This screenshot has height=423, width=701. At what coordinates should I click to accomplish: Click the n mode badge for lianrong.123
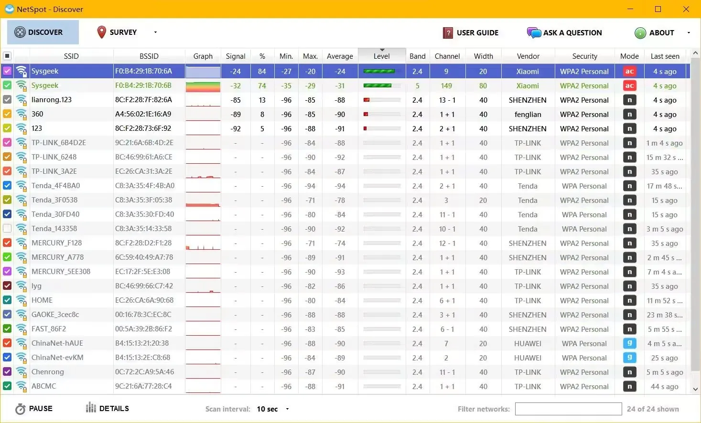(x=630, y=100)
